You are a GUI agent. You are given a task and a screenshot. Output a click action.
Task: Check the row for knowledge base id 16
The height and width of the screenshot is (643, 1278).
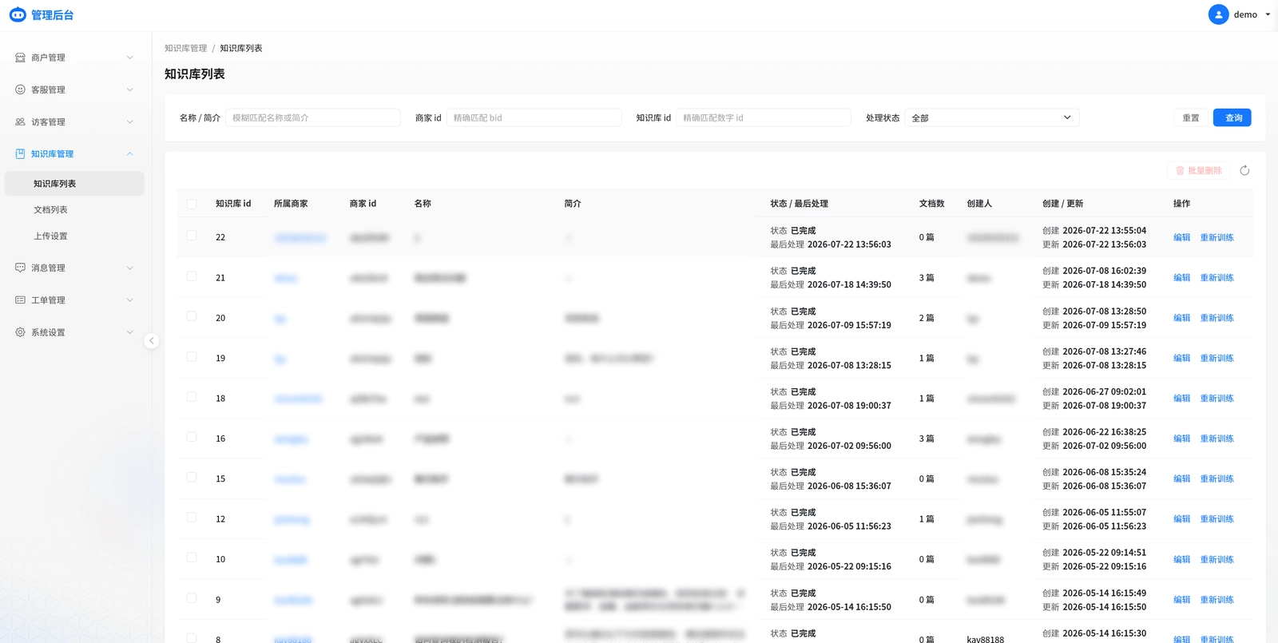click(x=192, y=437)
